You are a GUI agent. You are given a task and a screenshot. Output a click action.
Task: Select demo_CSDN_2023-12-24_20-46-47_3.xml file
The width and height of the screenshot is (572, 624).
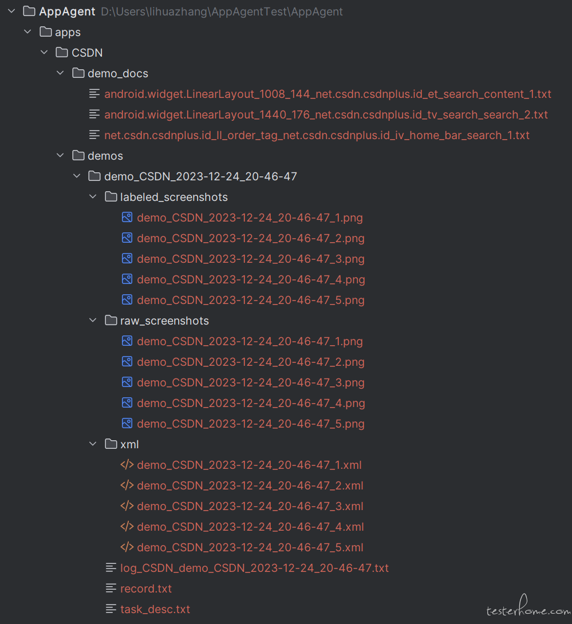(x=250, y=506)
